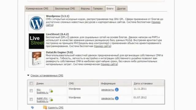
Task: Click Wordpress cell in my-busines.ru row
Action: [x=74, y=89]
